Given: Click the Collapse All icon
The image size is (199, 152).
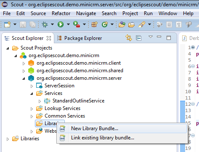Looking at the screenshot, I should (138, 38).
